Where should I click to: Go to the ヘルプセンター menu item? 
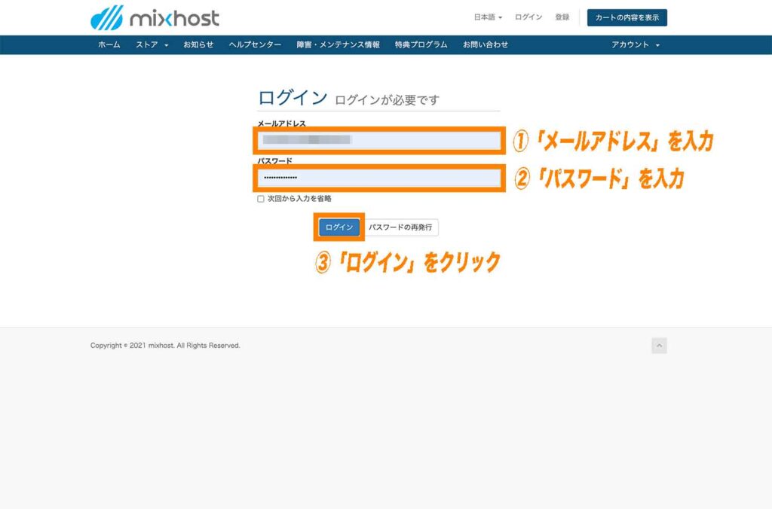tap(255, 44)
